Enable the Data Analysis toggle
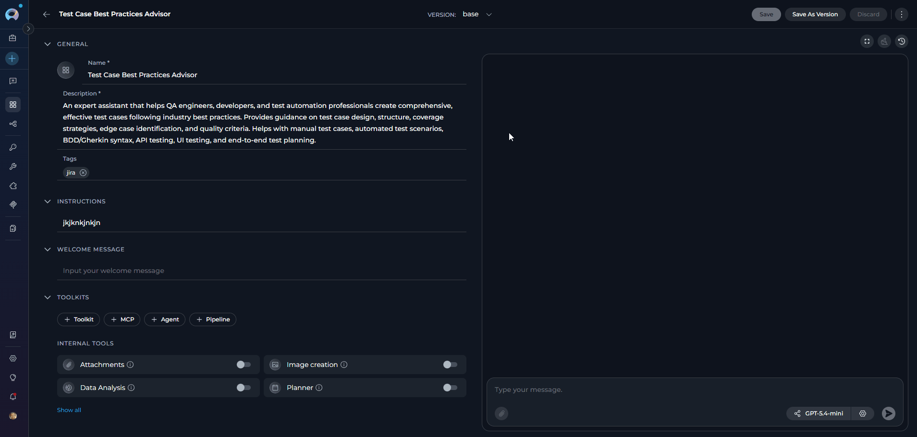Screen dimensions: 917x437 (x=244, y=388)
